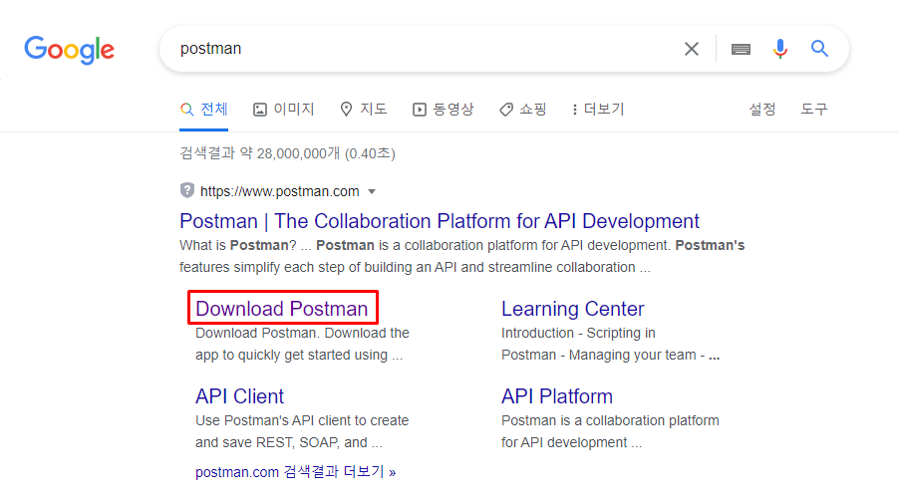Switch to the 이미지 tab
This screenshot has width=898, height=500.
pyautogui.click(x=284, y=110)
